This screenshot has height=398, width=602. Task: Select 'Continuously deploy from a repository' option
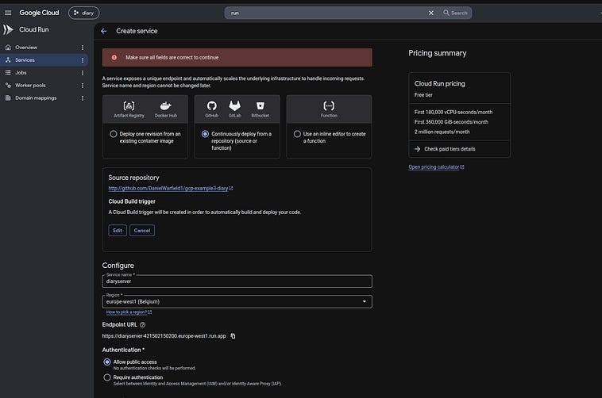click(x=205, y=134)
